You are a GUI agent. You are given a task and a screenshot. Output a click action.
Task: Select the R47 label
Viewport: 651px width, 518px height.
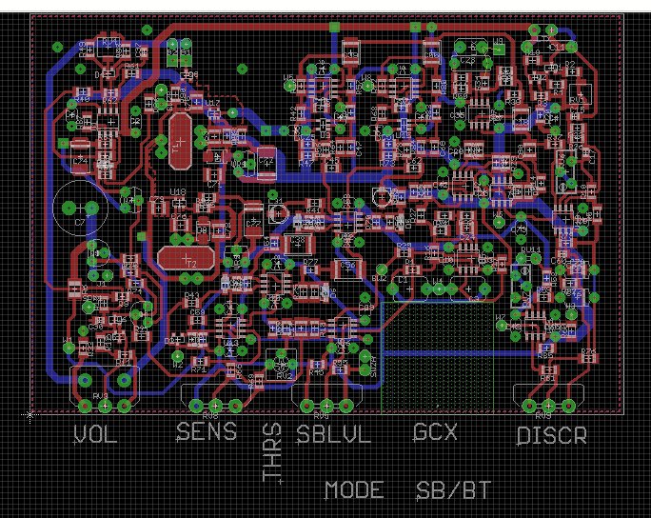click(306, 164)
